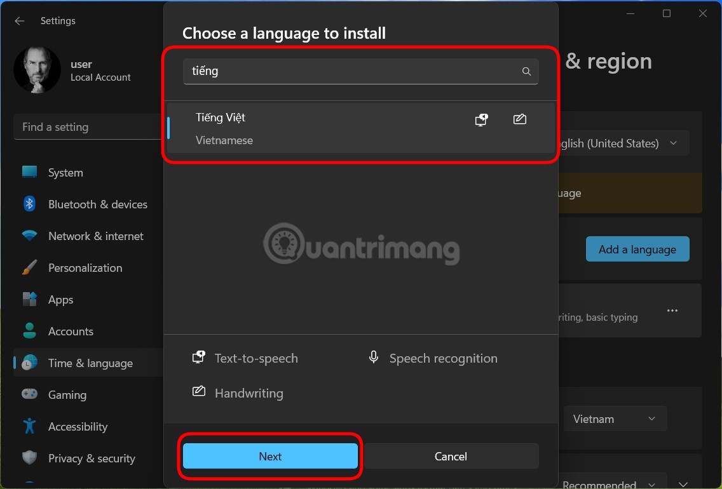Select Time & language in the sidebar
The width and height of the screenshot is (722, 489).
[29, 363]
